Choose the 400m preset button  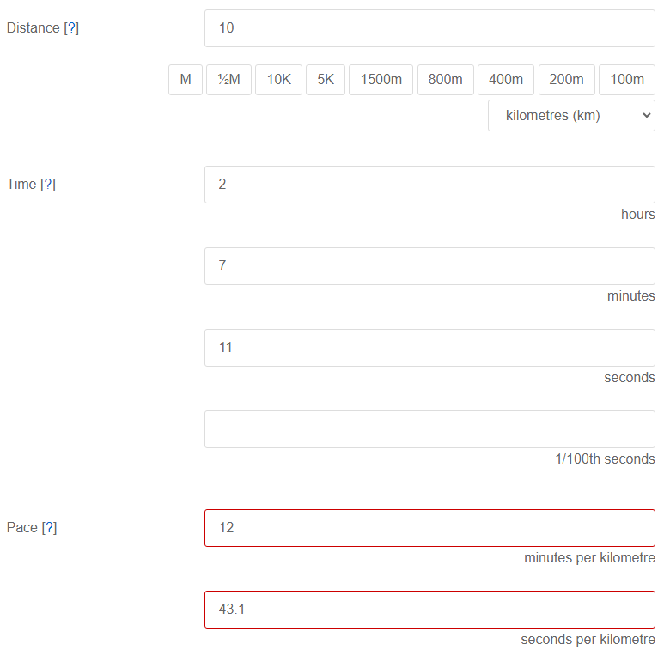coord(506,80)
